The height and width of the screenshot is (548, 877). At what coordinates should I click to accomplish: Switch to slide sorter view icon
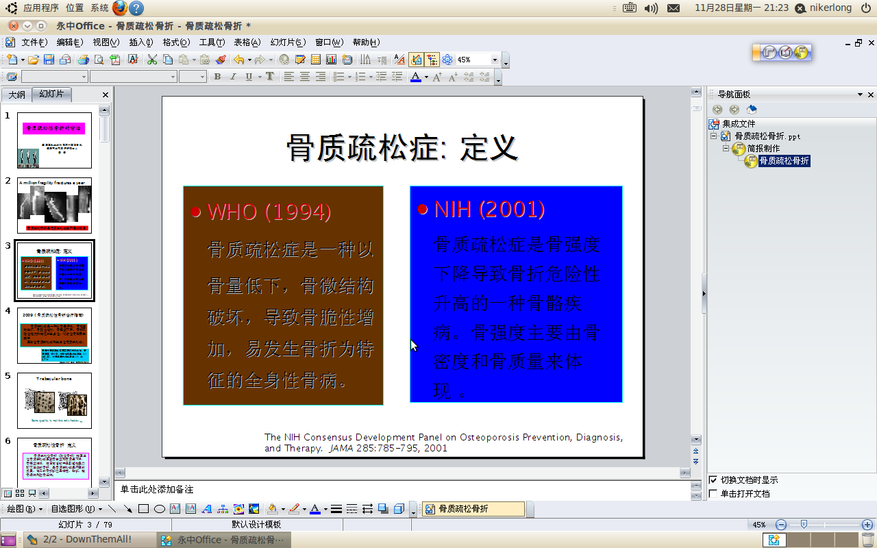tap(20, 493)
